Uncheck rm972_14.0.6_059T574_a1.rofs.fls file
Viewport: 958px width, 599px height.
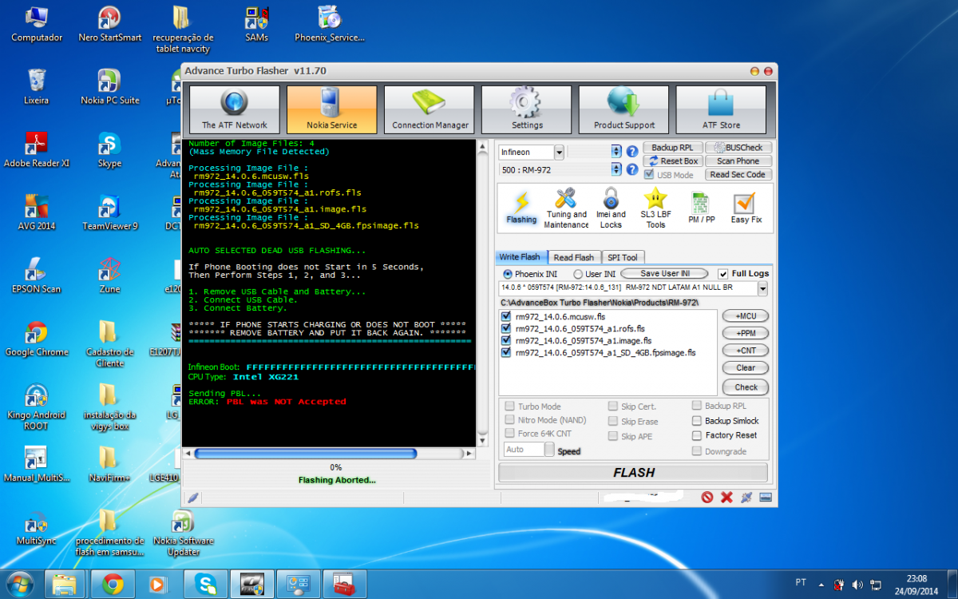(x=506, y=328)
